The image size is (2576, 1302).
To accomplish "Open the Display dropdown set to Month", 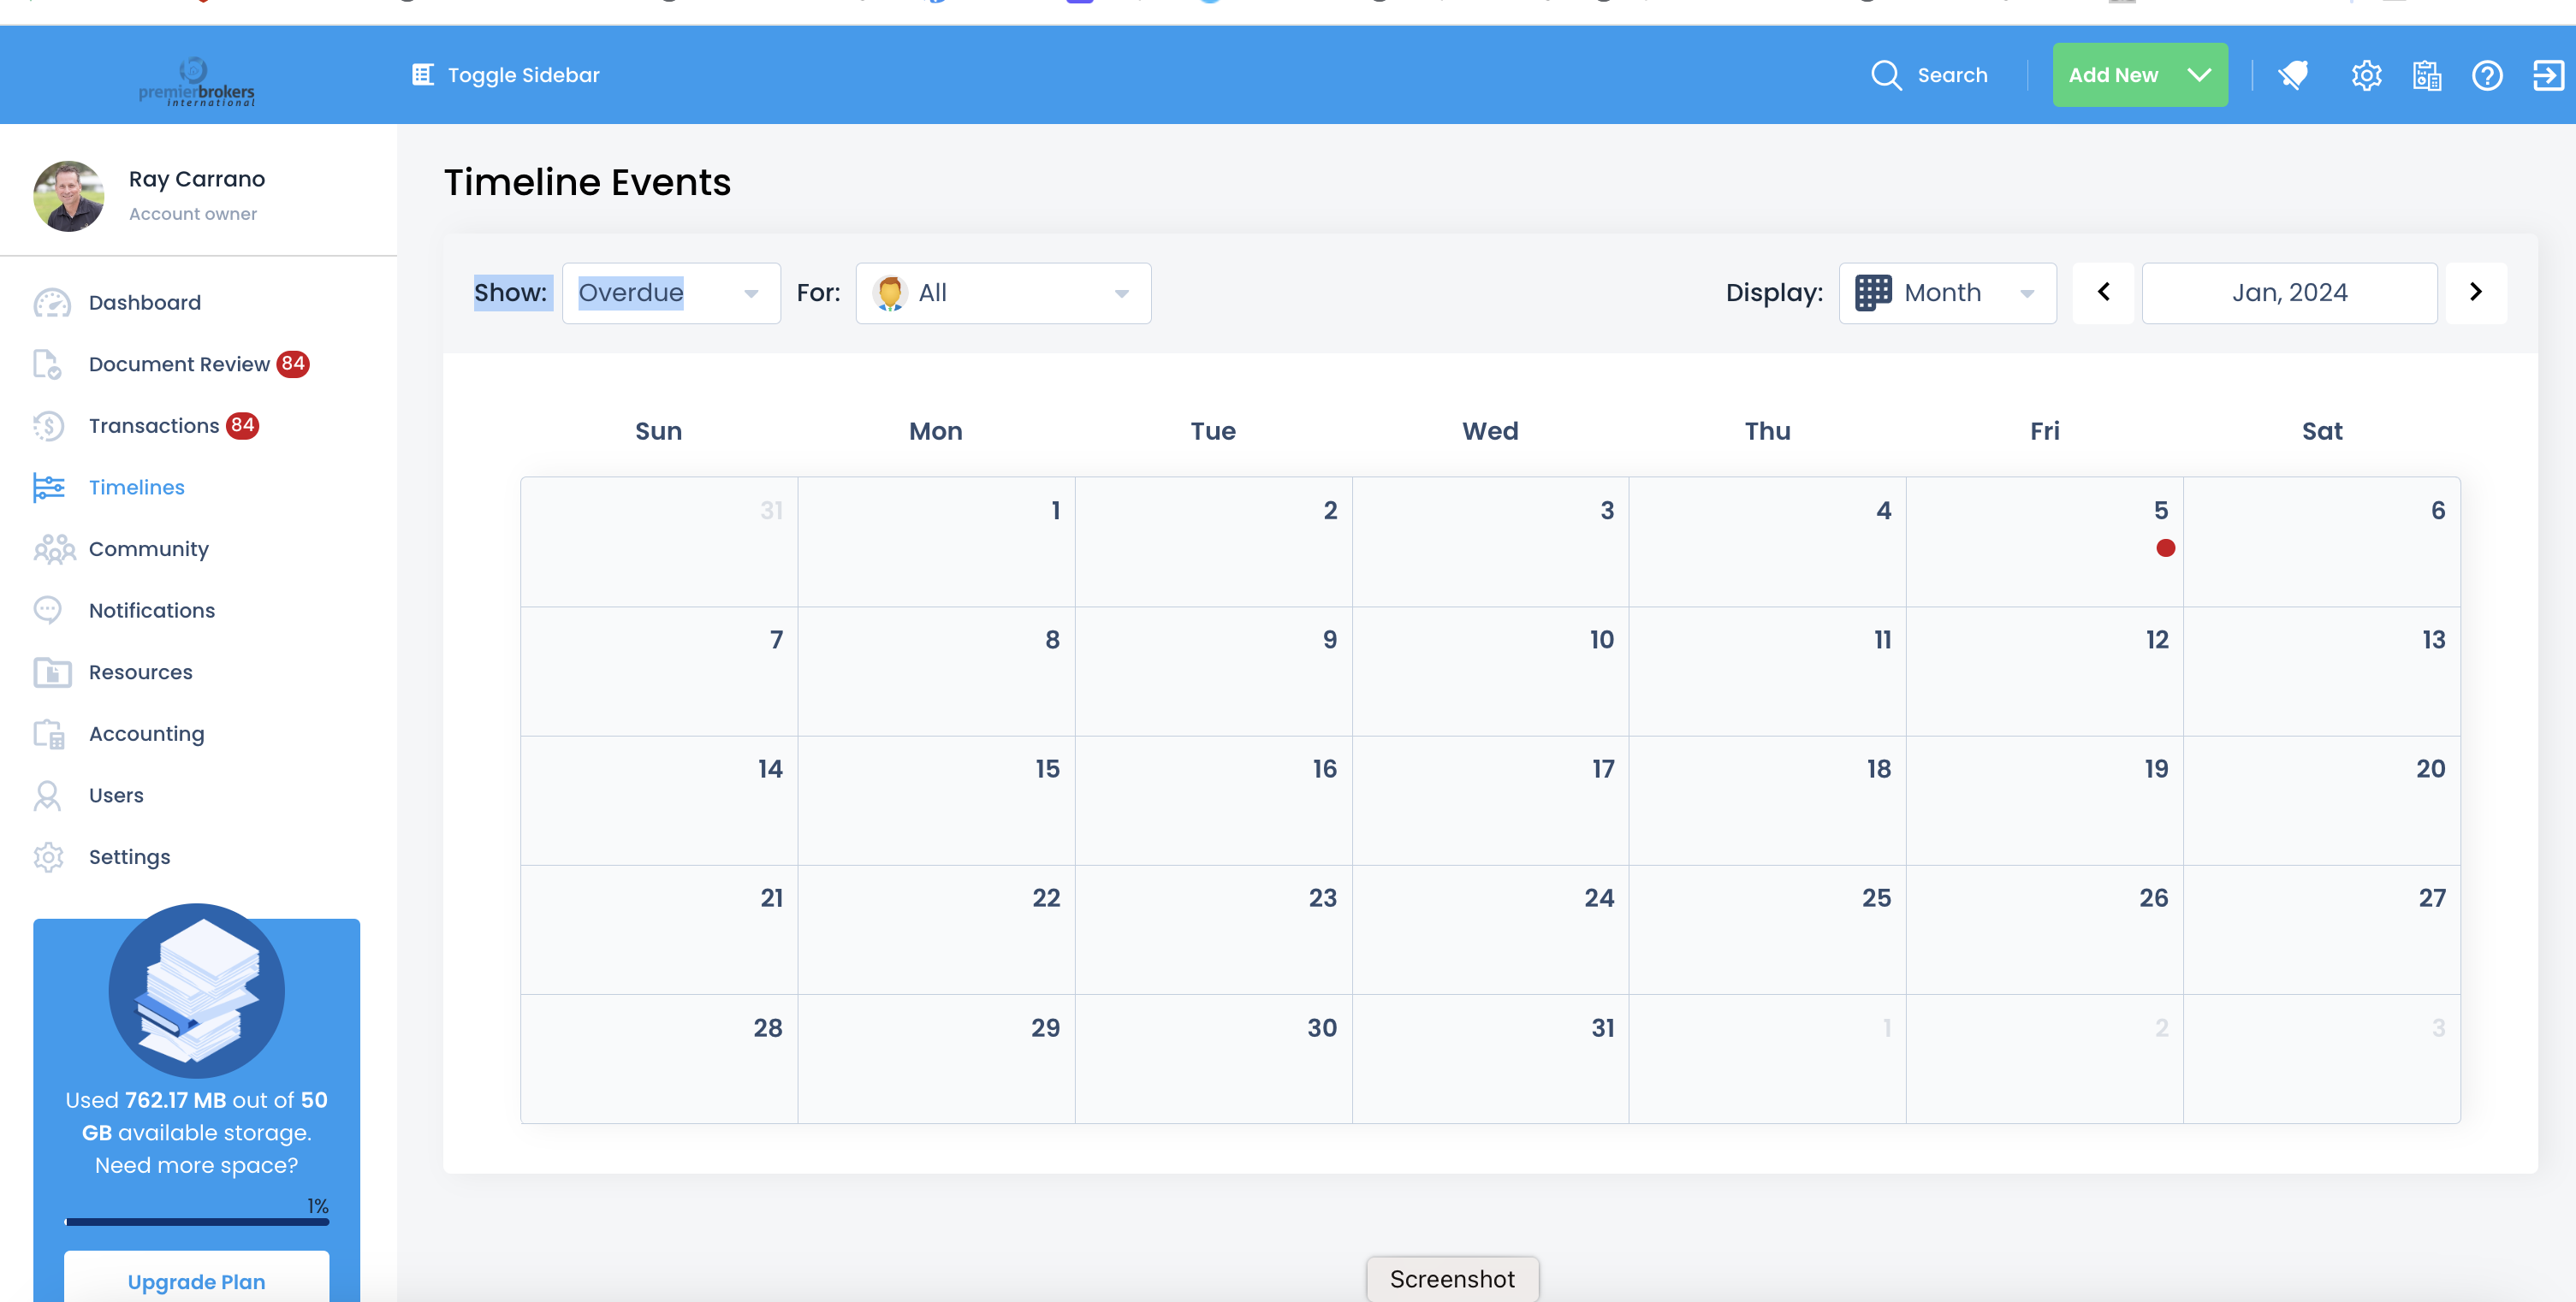I will [x=1947, y=293].
